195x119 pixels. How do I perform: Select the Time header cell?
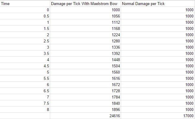coord(25,4)
